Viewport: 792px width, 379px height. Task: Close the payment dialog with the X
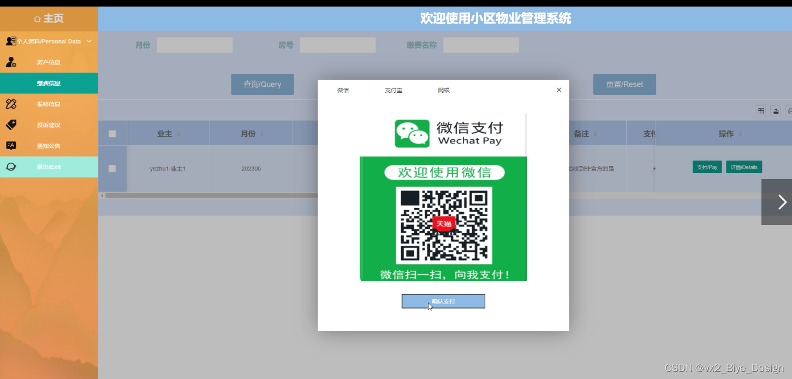[x=559, y=90]
